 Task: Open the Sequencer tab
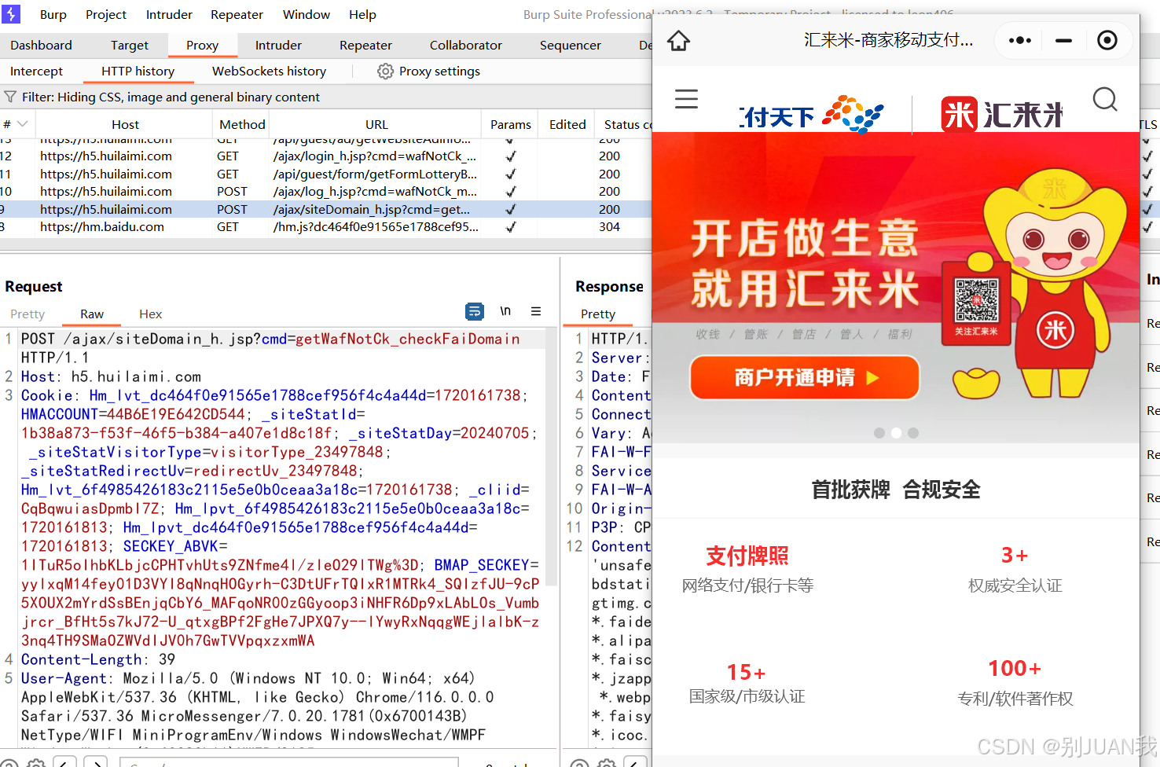(571, 45)
